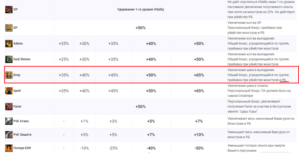
Task: Select the PvE Защита armor icon
Action: pos(9,135)
